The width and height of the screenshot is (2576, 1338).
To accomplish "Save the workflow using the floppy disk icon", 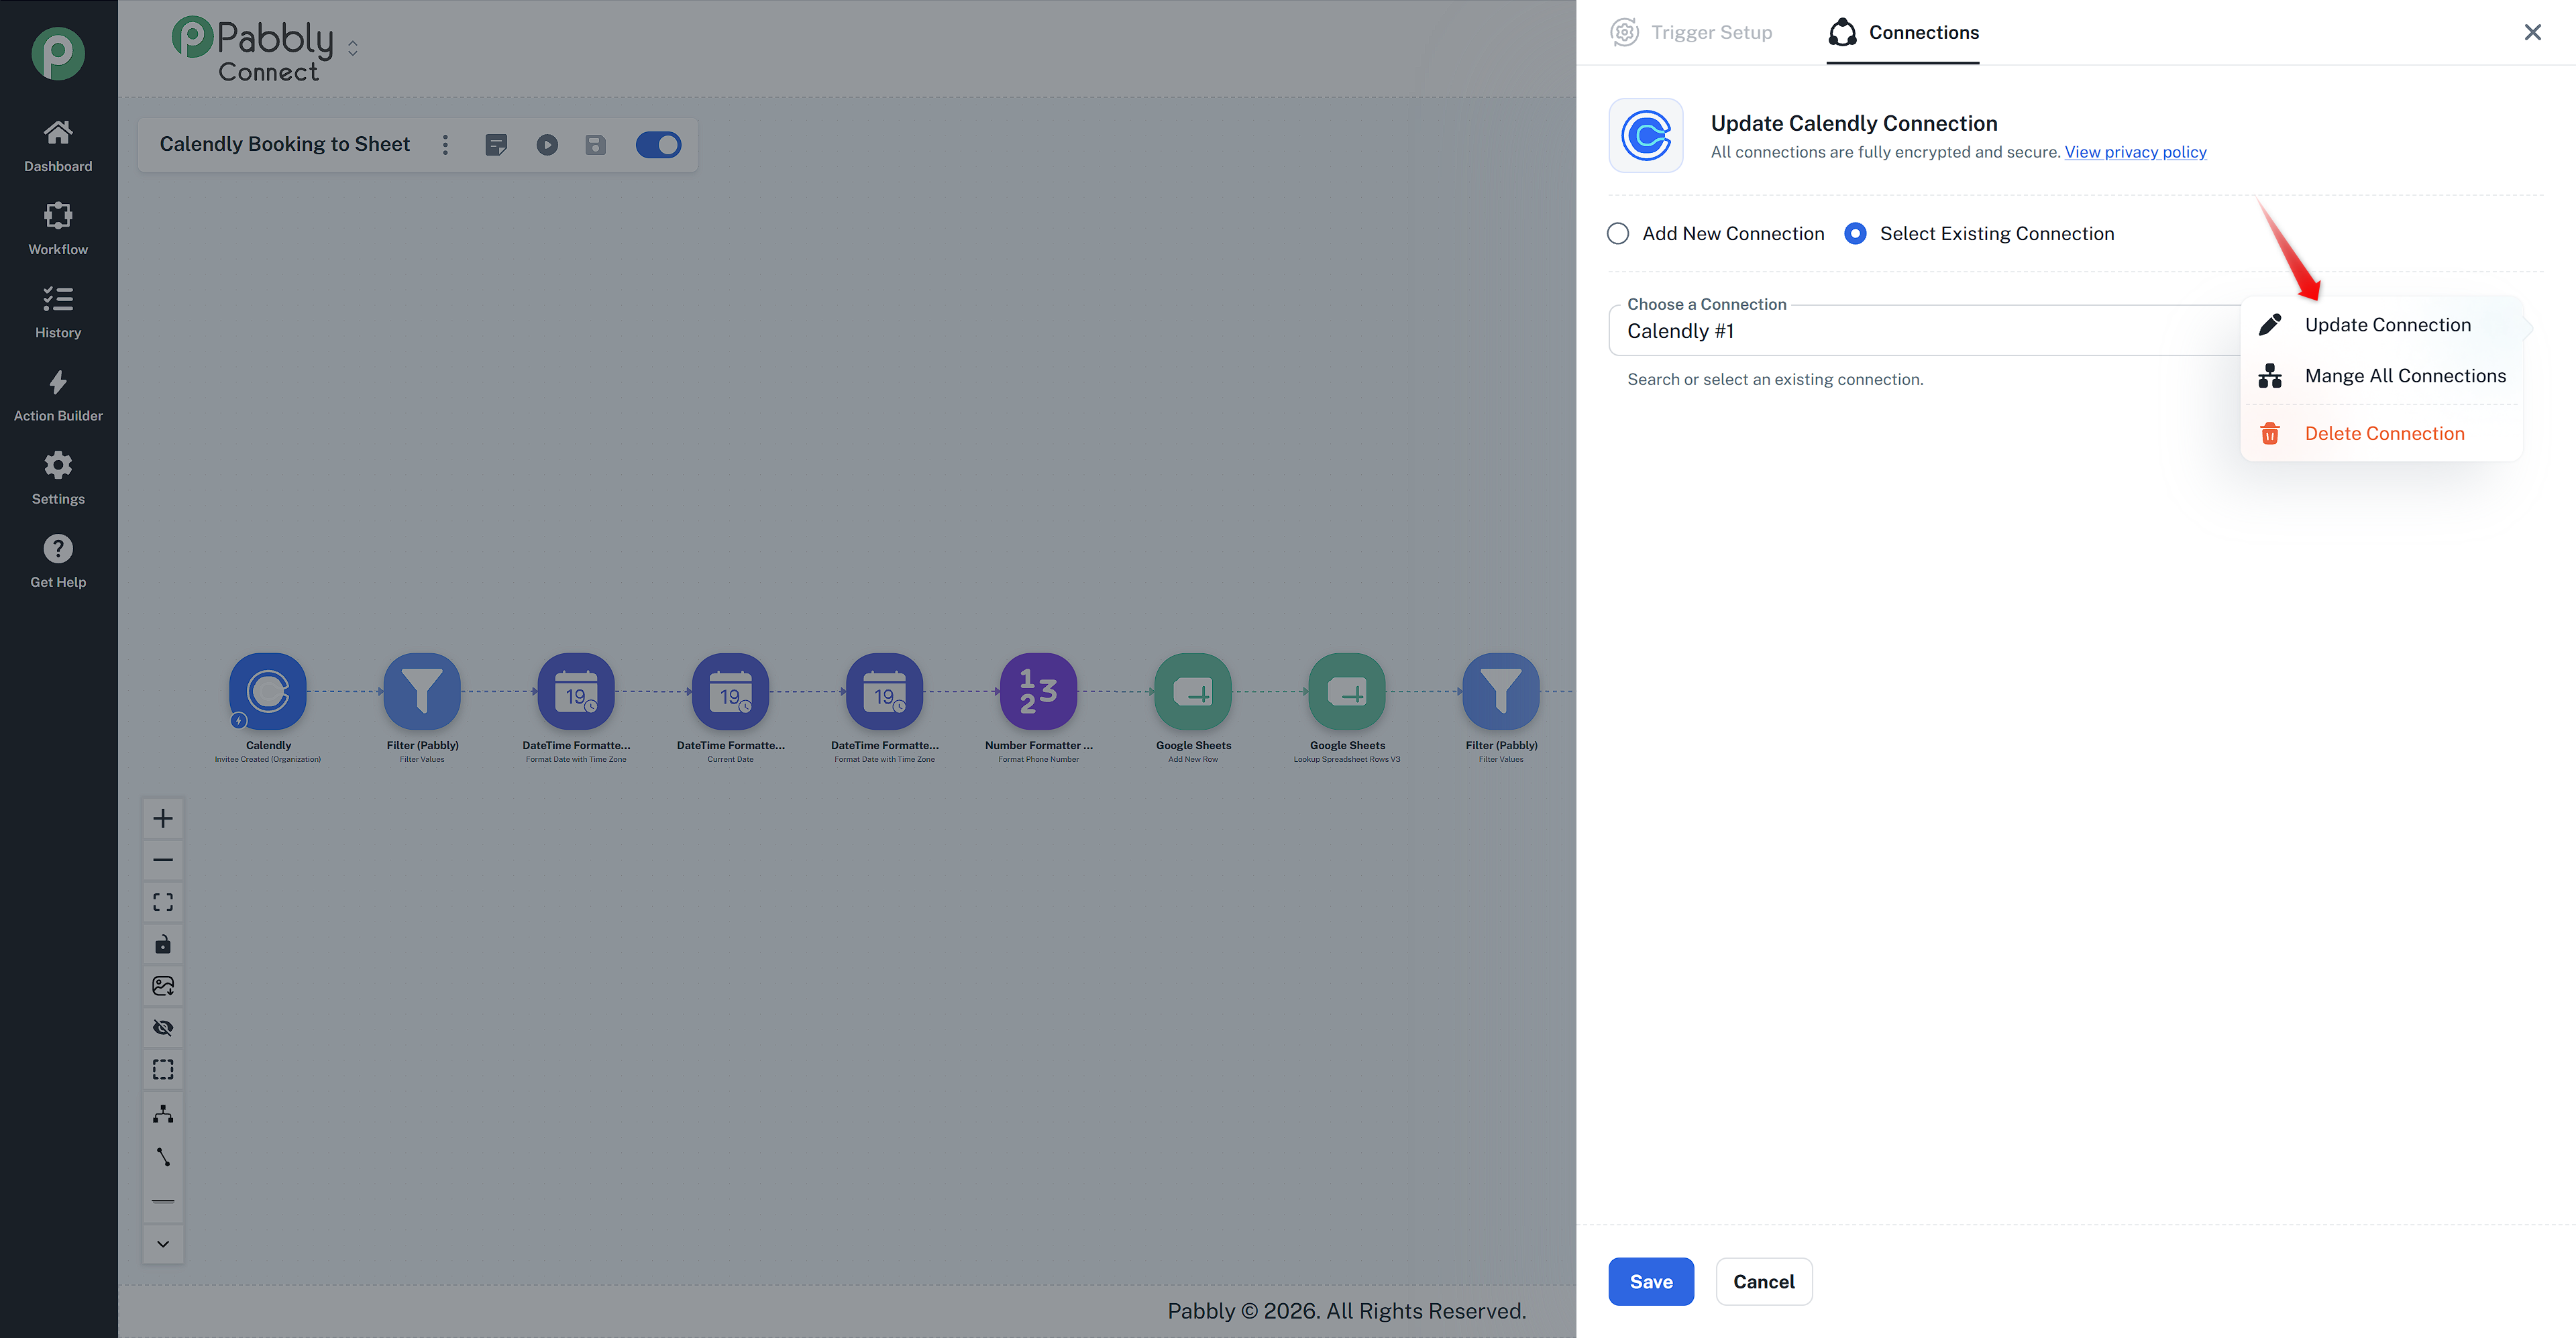I will pos(595,145).
